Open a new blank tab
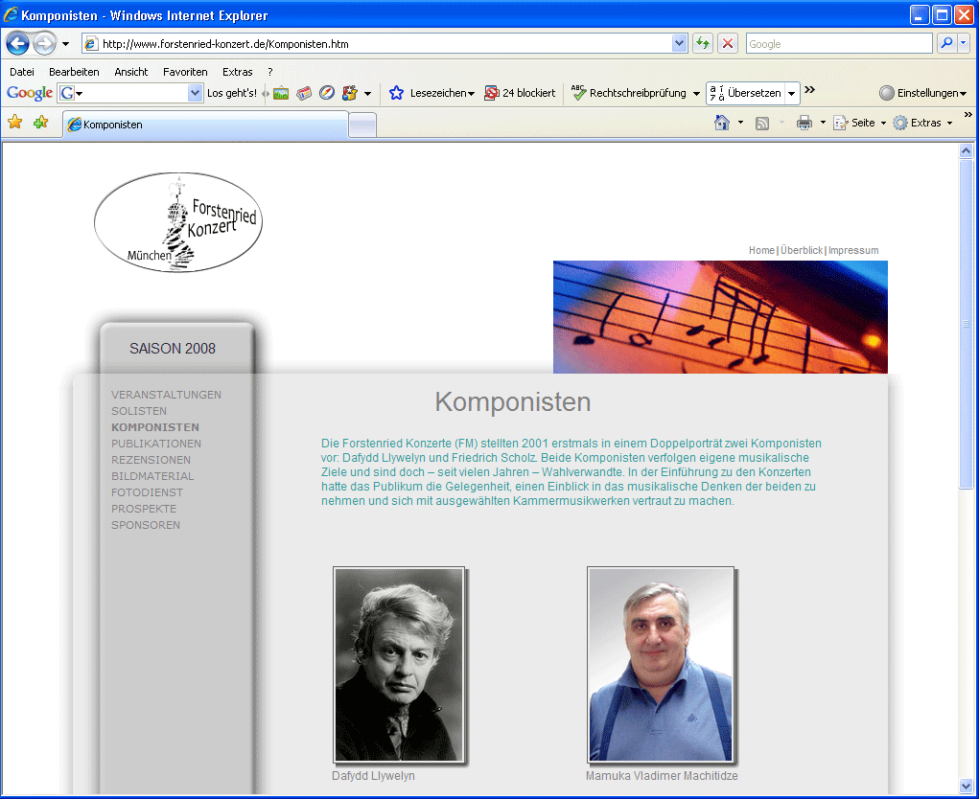 (362, 125)
